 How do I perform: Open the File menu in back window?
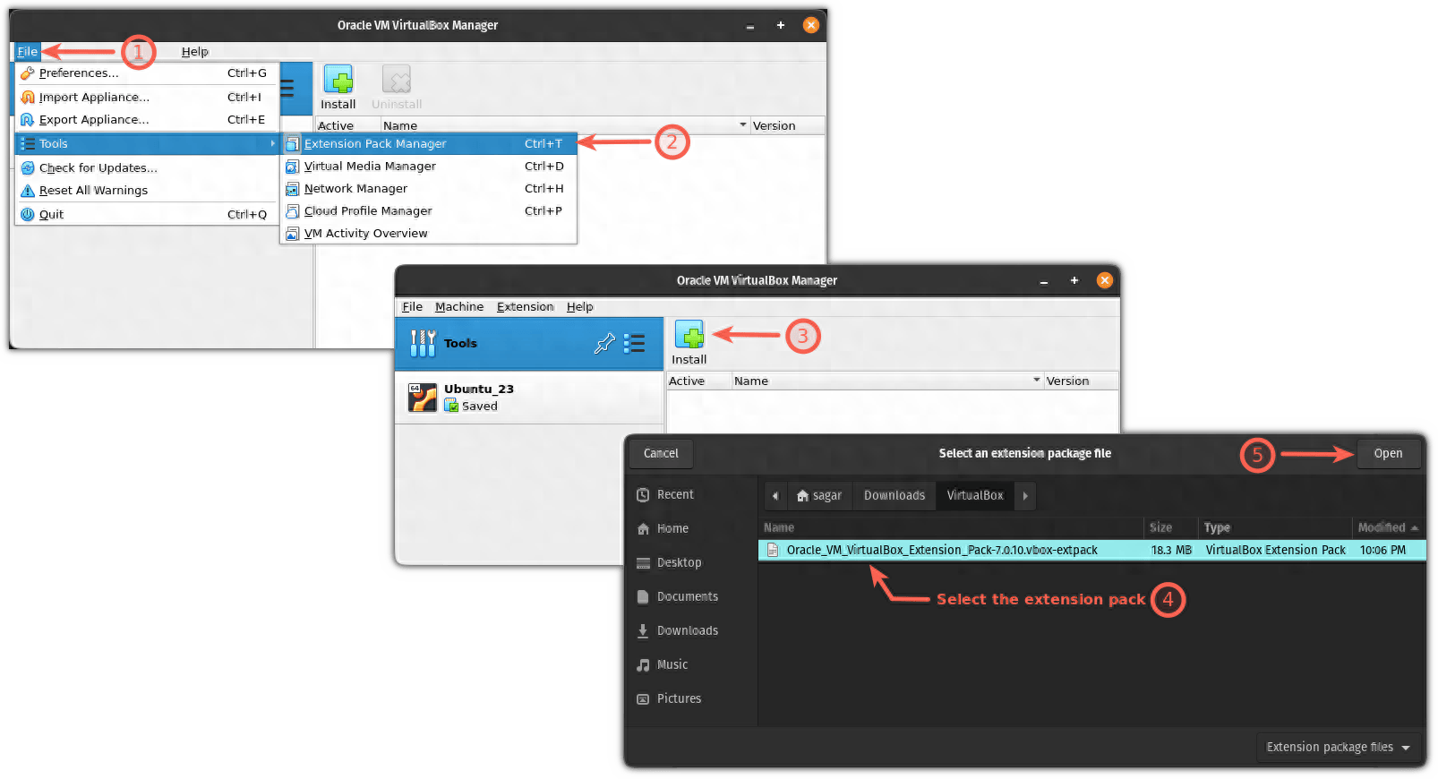28,52
